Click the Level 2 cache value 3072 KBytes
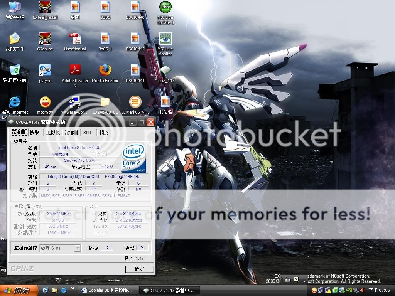Screen dimensions: 395x296 pos(129,226)
